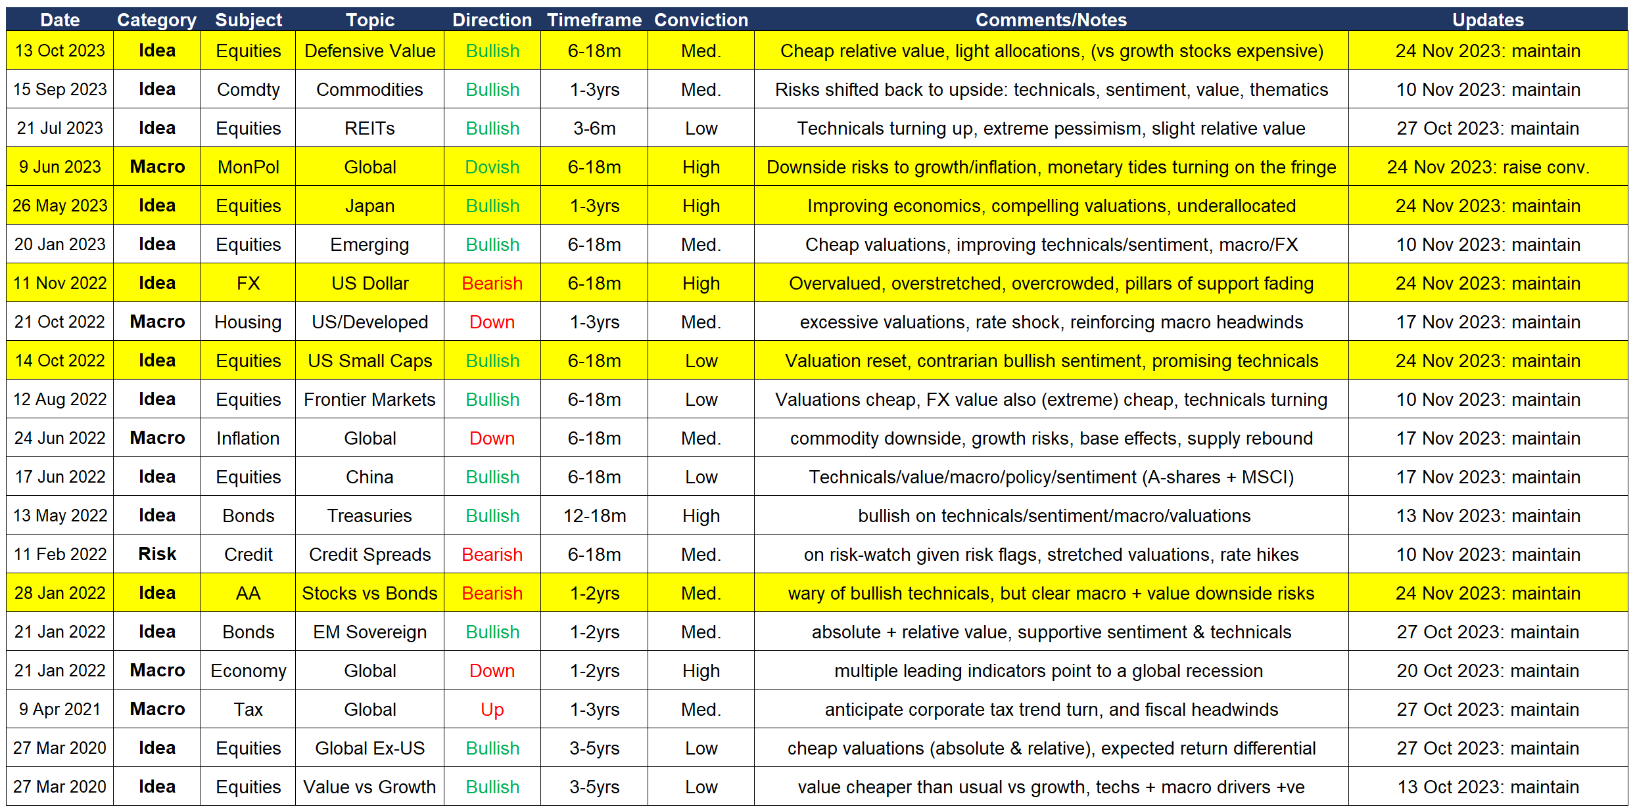Screen dimensions: 1635x811
Task: Select the '14 Oct 2022' date cell
Action: pyautogui.click(x=60, y=361)
